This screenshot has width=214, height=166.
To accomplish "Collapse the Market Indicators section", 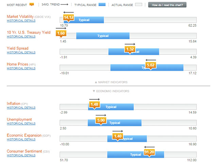I will (x=111, y=82).
